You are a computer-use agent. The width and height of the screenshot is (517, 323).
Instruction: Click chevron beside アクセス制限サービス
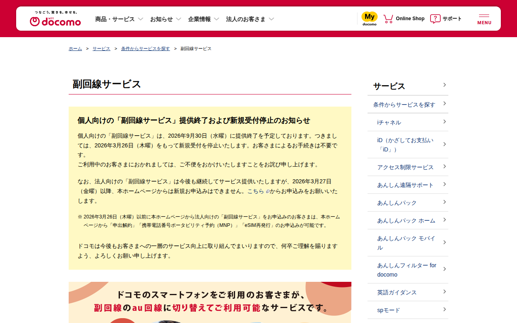coord(444,166)
